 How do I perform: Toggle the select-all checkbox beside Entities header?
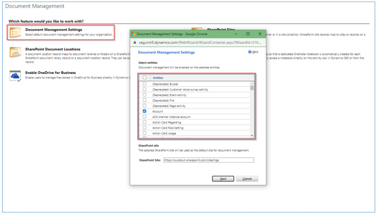[145, 78]
